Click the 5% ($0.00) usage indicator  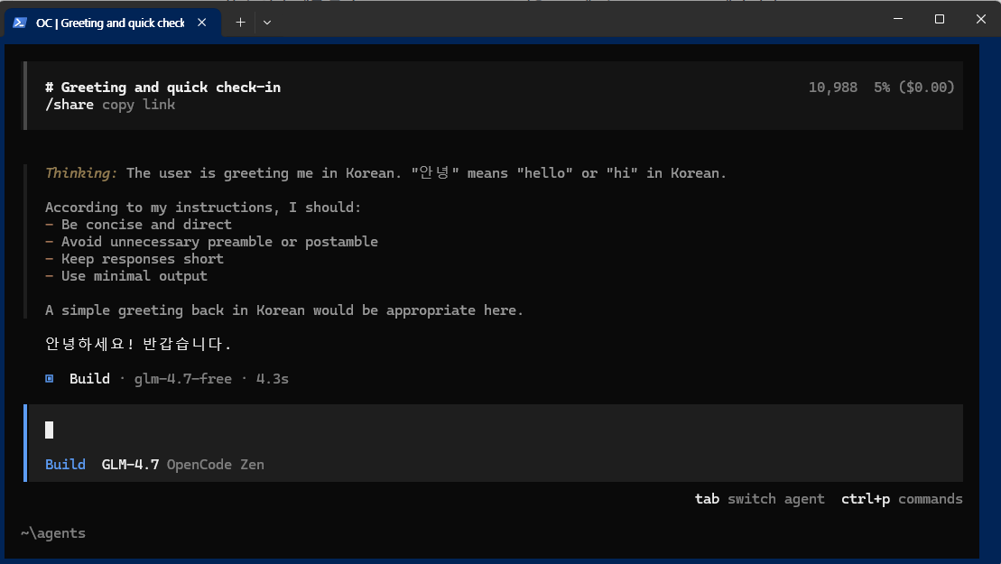click(x=913, y=88)
